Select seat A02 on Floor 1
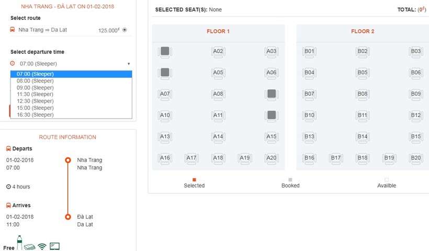The image size is (429, 251). pyautogui.click(x=218, y=51)
